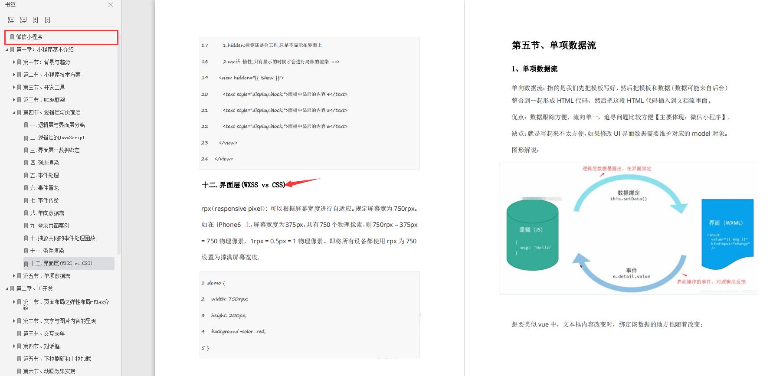Jump to 十一. 条件渲染 bookmark
773x376 pixels.
point(47,251)
